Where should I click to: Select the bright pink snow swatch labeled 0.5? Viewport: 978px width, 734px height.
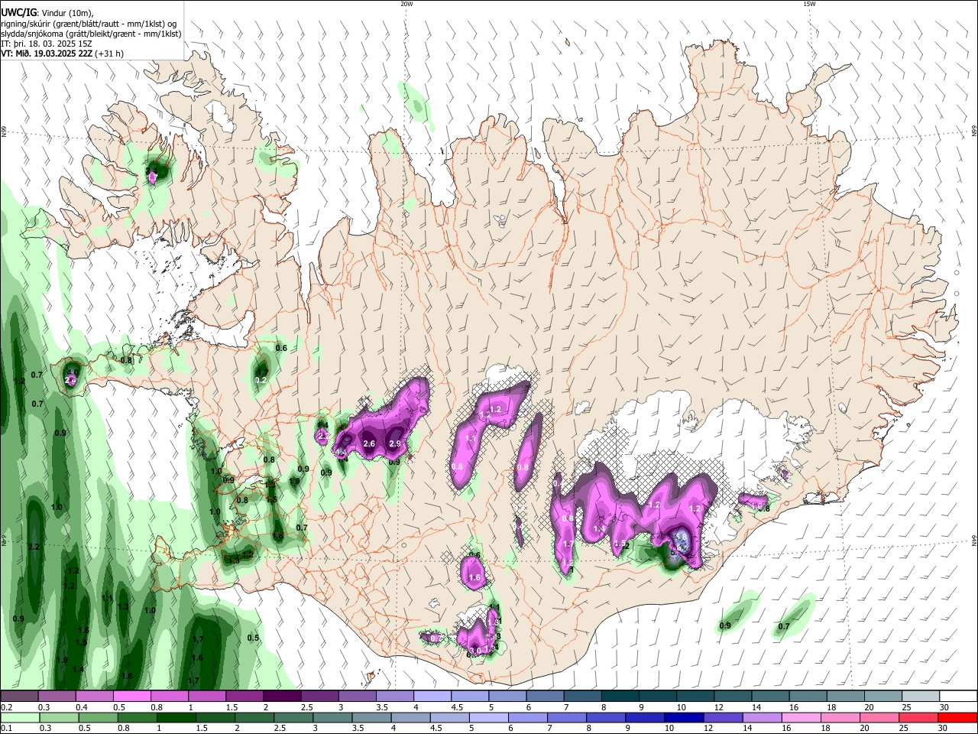point(131,697)
